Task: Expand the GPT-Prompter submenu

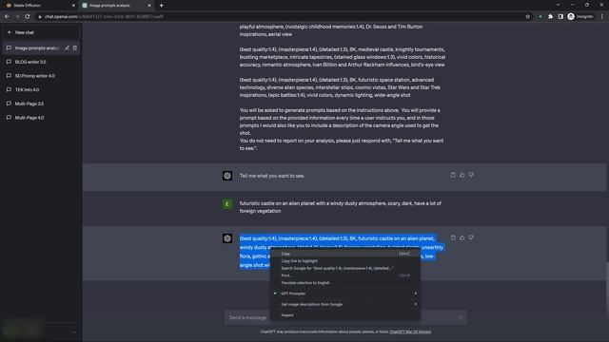Action: tap(344, 294)
